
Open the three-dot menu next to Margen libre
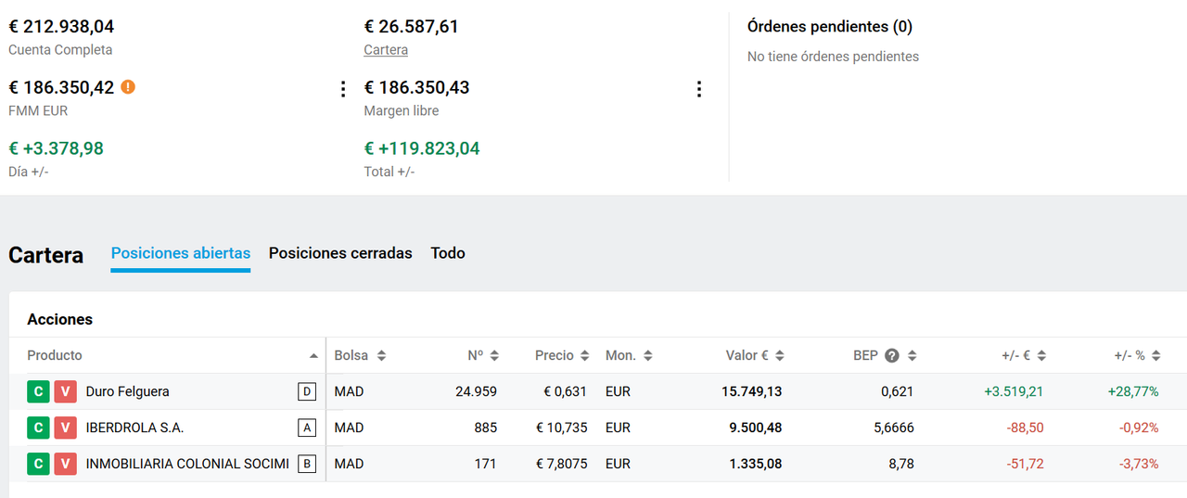tap(699, 89)
